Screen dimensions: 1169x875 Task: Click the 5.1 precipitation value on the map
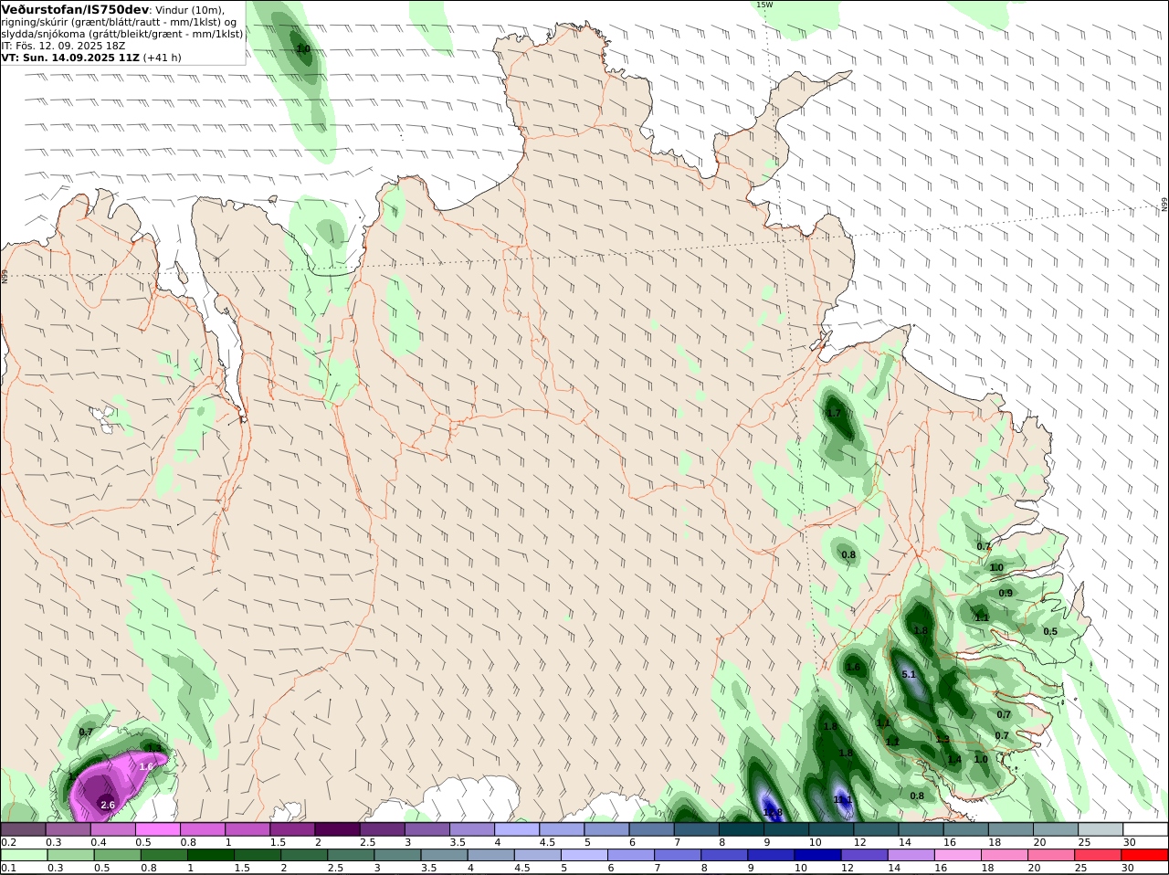point(909,674)
